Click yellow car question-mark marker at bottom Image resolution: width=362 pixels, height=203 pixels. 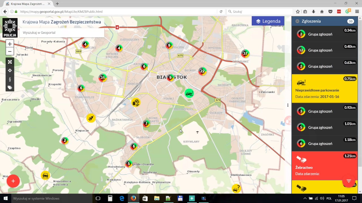pyautogui.click(x=236, y=188)
